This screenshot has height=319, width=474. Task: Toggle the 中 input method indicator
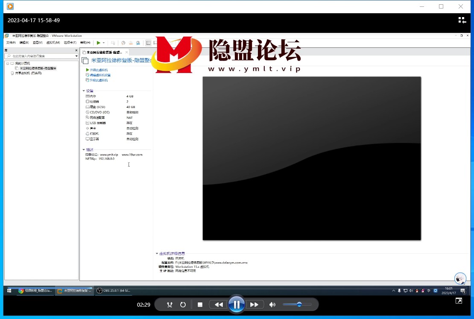[428, 290]
